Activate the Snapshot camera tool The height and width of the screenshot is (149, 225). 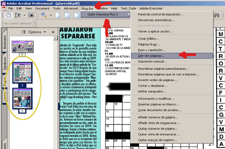(31, 15)
